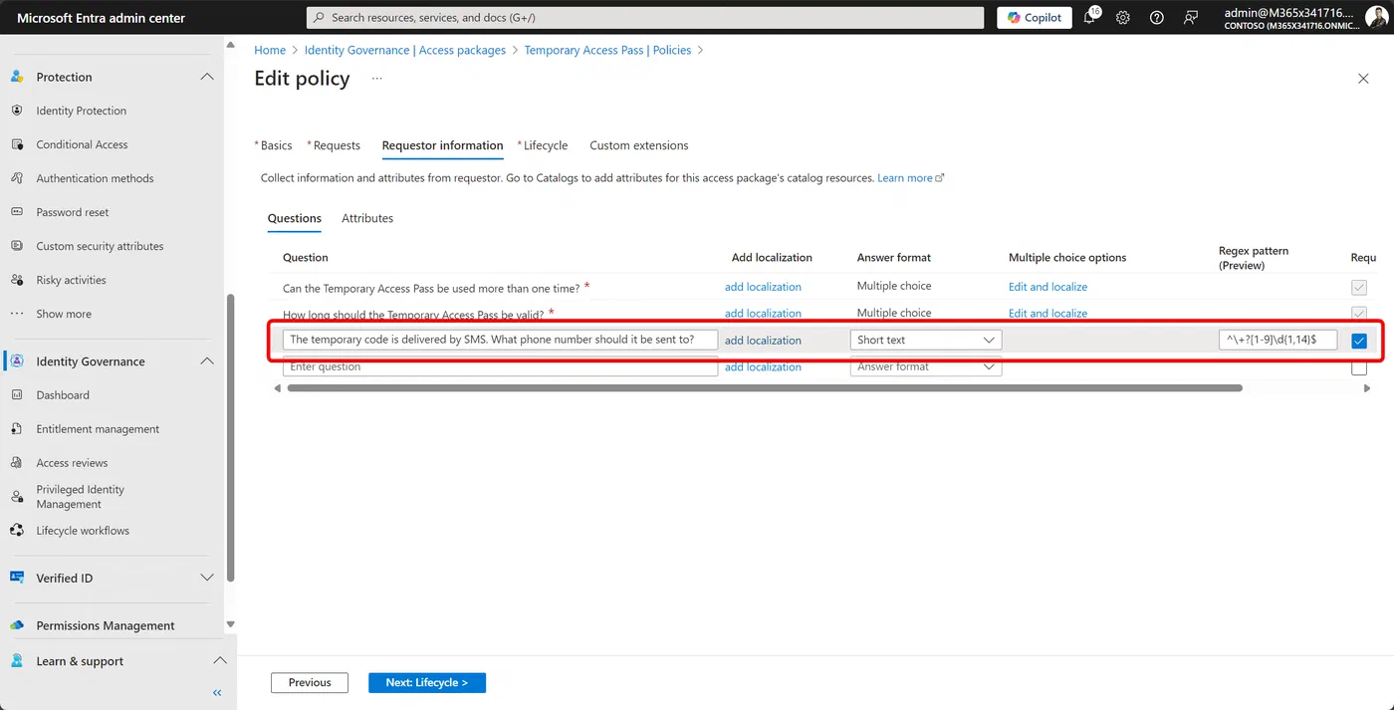This screenshot has width=1394, height=710.
Task: Click the empty Enter question field
Action: pos(500,366)
